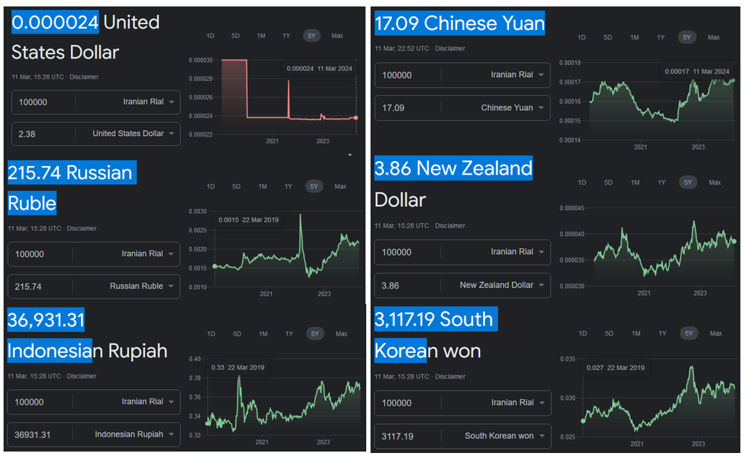
Task: Open Disclaimer link under United States Dollar
Action: 84,77
